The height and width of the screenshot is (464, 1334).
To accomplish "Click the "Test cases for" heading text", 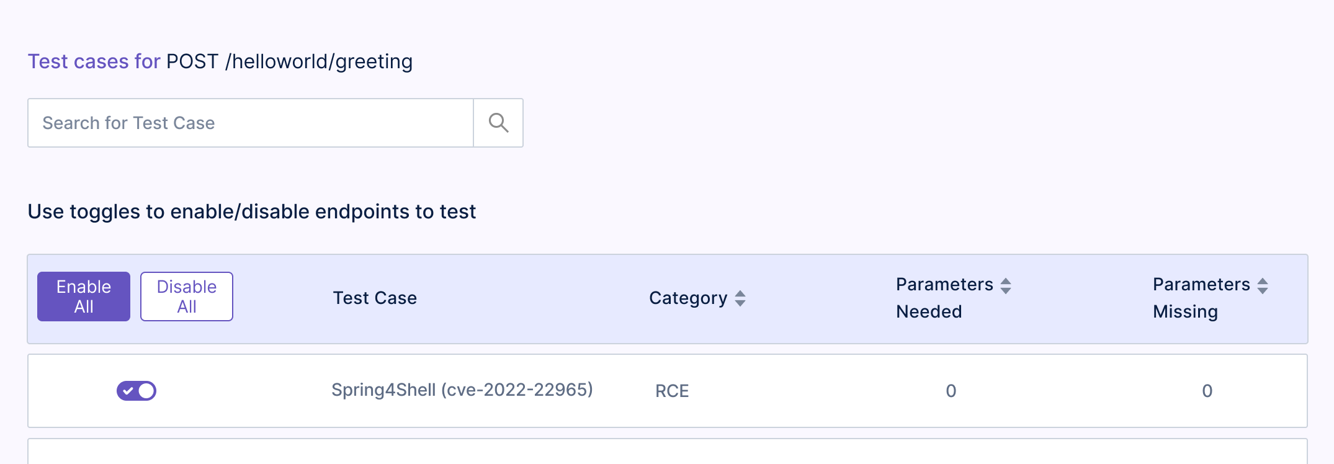I will tap(94, 61).
